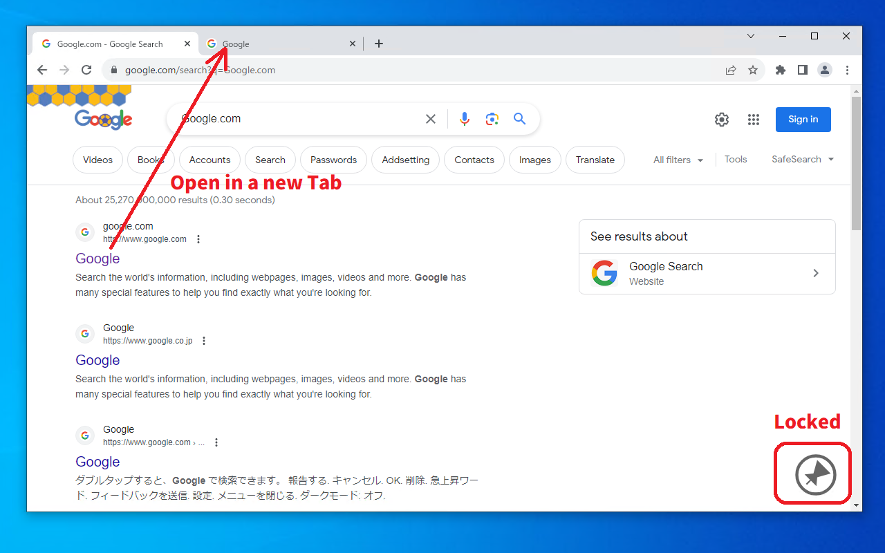Click the Sign in button
Image resolution: width=885 pixels, height=553 pixels.
tap(803, 120)
